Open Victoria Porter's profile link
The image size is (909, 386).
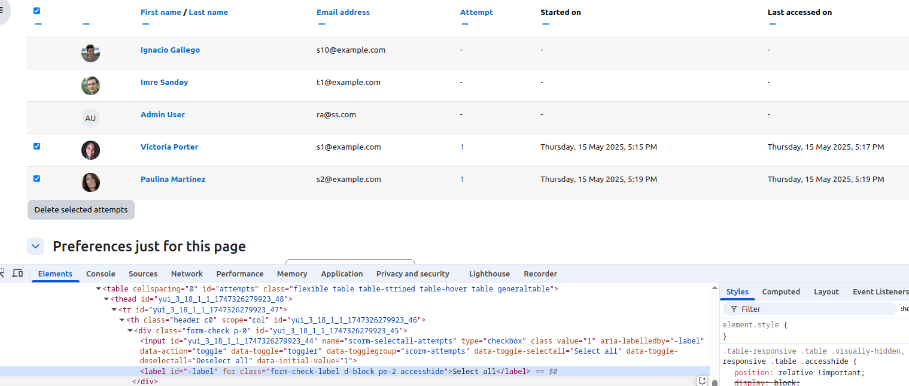pyautogui.click(x=169, y=147)
